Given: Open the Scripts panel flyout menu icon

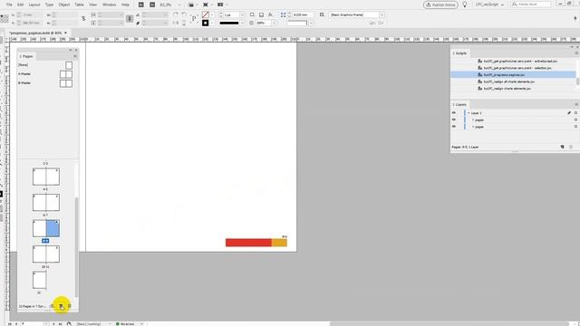Looking at the screenshot, I should pos(576,53).
